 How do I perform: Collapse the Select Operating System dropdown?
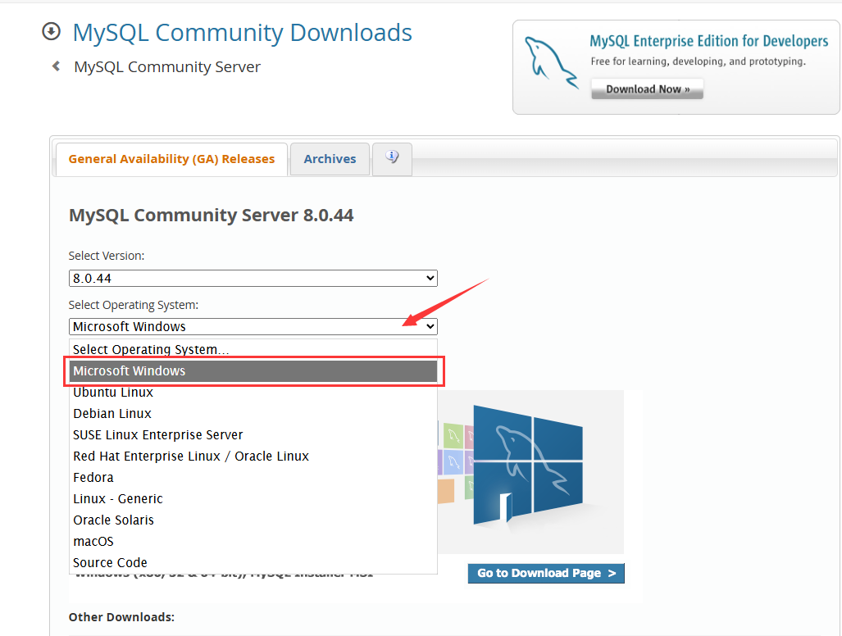click(253, 326)
